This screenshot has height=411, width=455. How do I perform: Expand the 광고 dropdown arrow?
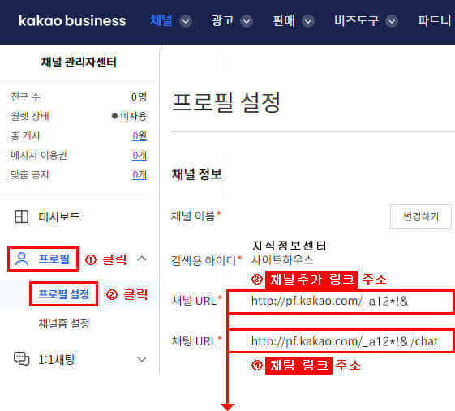tap(247, 21)
